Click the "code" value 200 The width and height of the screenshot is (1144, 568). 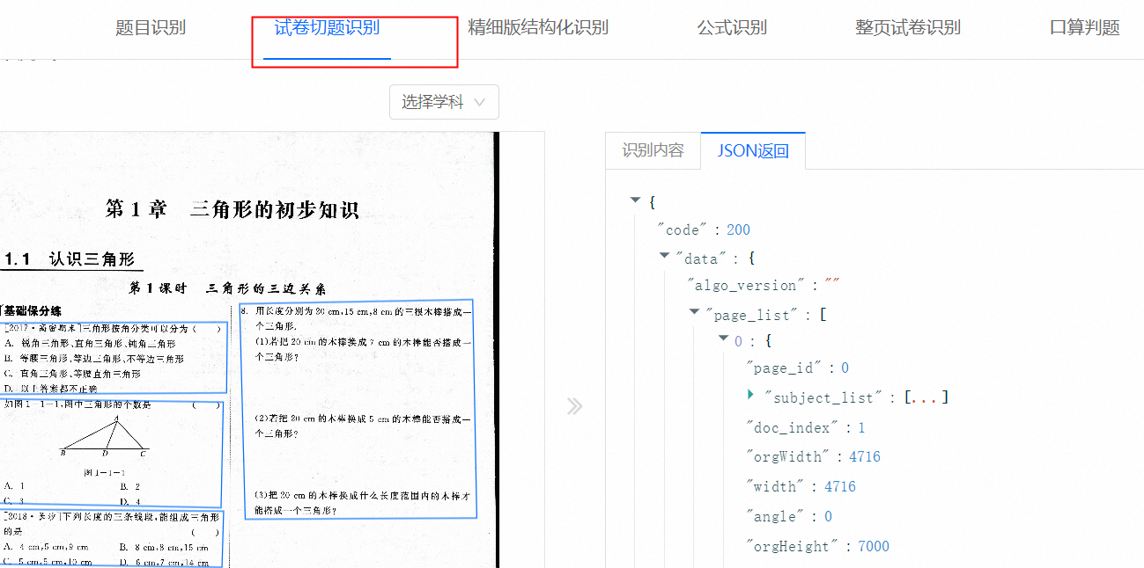[738, 229]
